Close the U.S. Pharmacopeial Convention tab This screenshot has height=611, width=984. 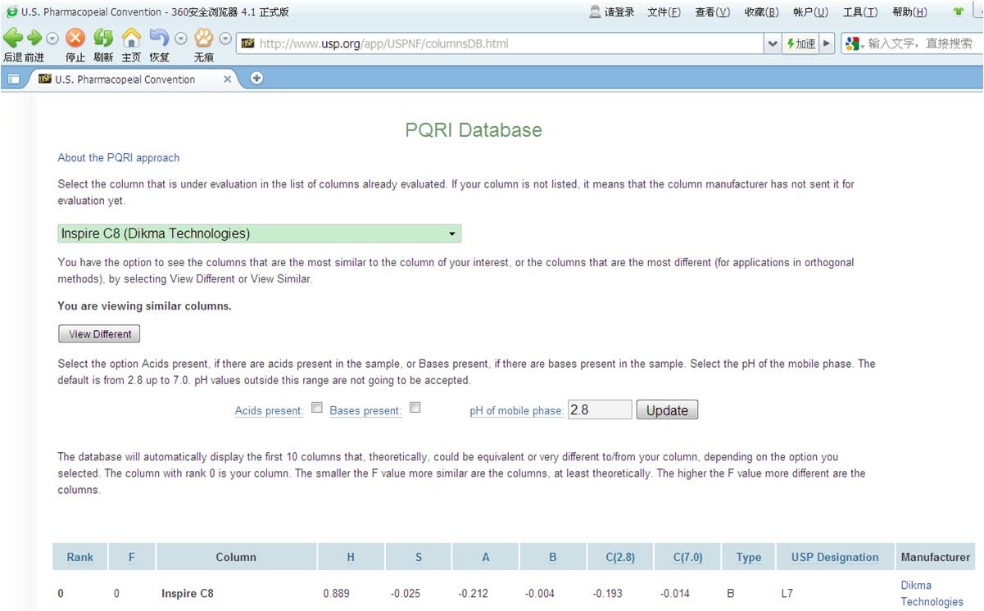click(228, 79)
